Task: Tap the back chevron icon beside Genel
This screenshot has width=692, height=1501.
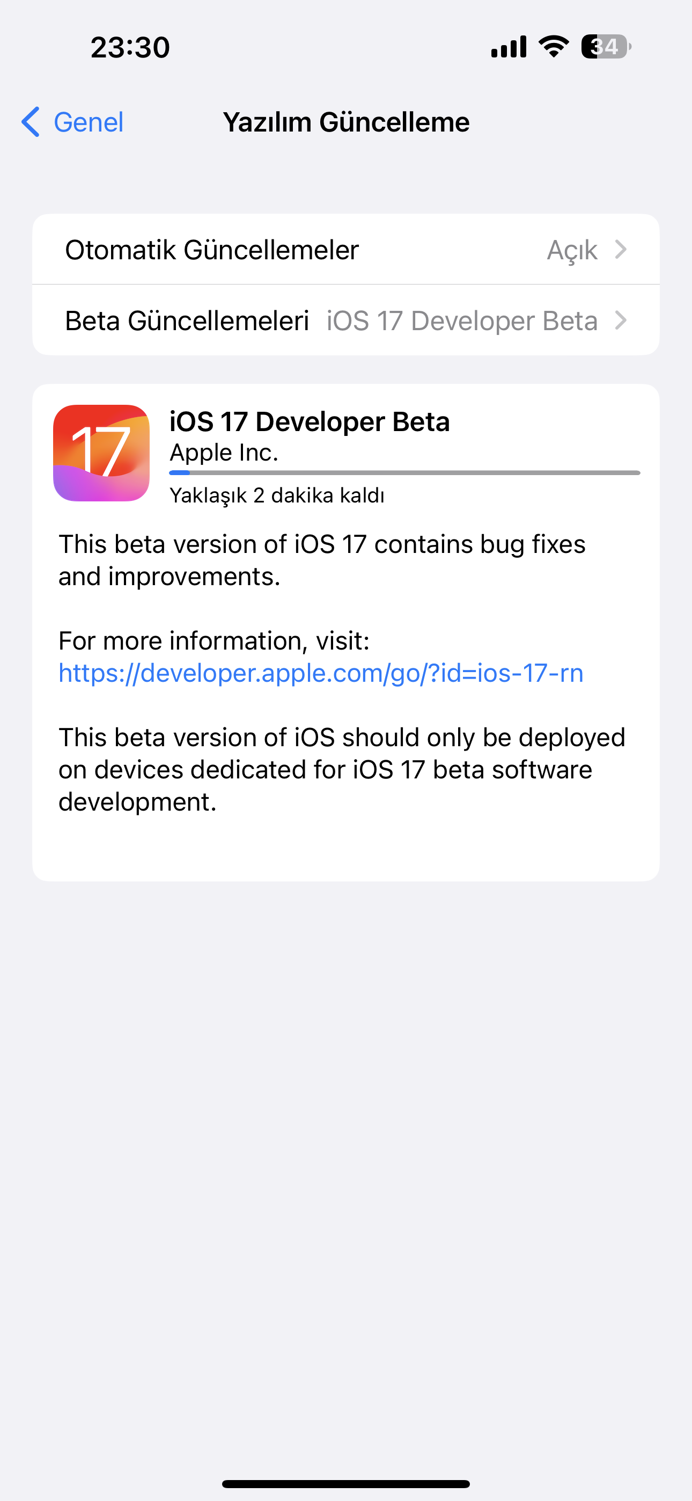Action: (x=30, y=122)
